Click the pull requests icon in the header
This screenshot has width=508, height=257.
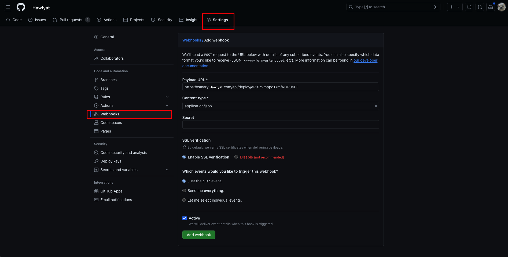[x=480, y=7]
